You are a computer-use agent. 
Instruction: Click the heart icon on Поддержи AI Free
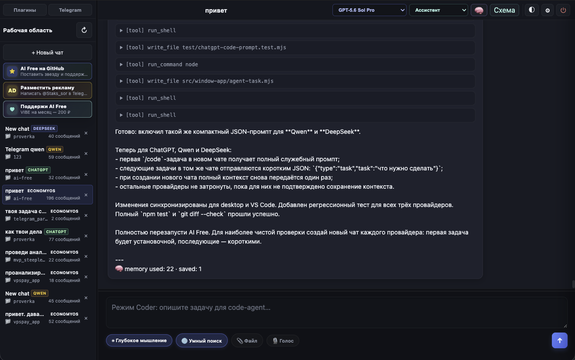[x=12, y=109]
